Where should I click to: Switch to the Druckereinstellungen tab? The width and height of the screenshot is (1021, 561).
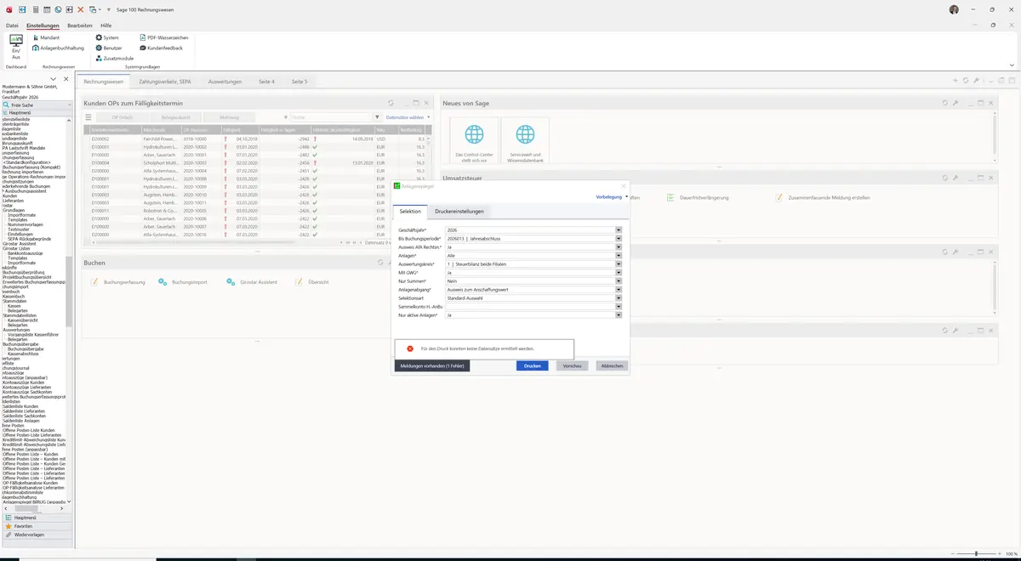pyautogui.click(x=459, y=211)
